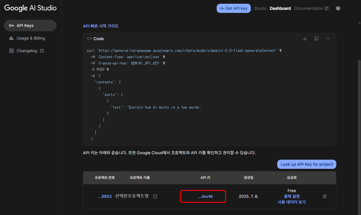Screen dimensions: 361x215
Task: Open API Keys in the sidebar
Action: (x=30, y=26)
